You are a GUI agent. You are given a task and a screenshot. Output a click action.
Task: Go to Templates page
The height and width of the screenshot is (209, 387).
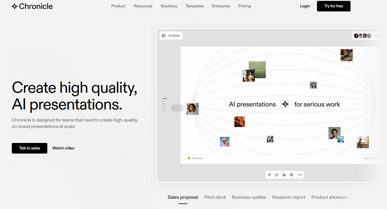click(195, 6)
